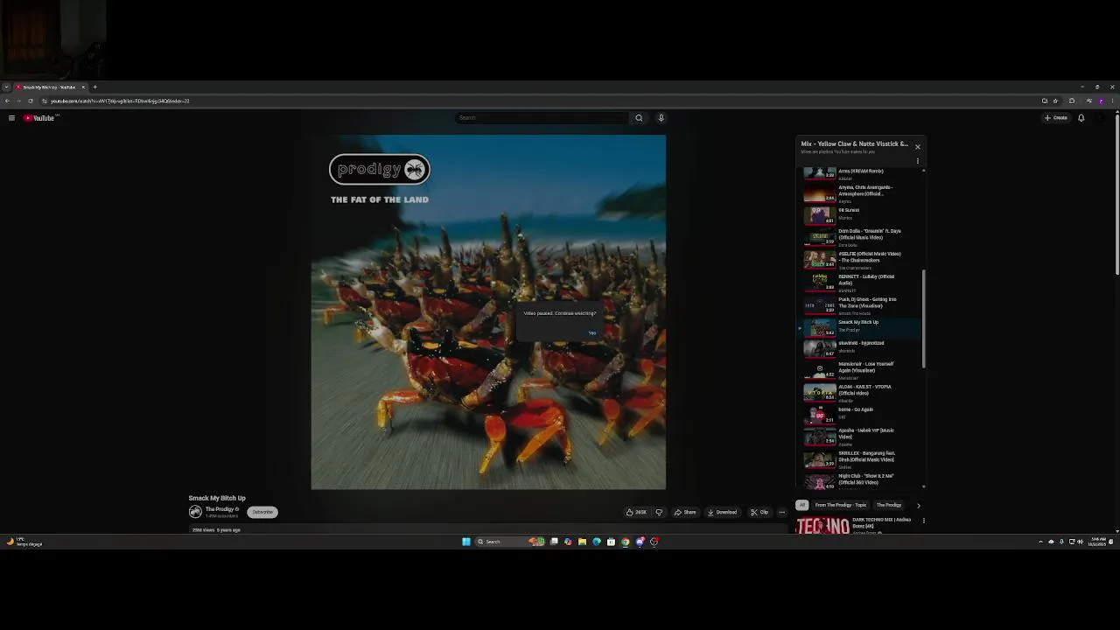The width and height of the screenshot is (1120, 630).
Task: Open Microsoft Store from the taskbar
Action: click(x=611, y=542)
